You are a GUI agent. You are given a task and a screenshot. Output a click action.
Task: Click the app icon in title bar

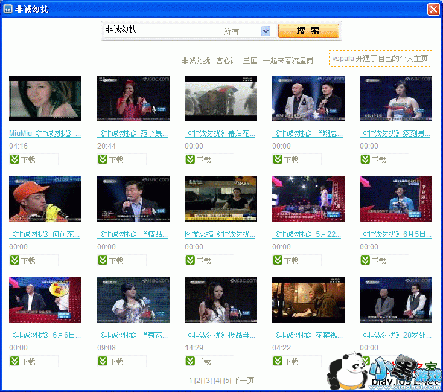point(8,9)
